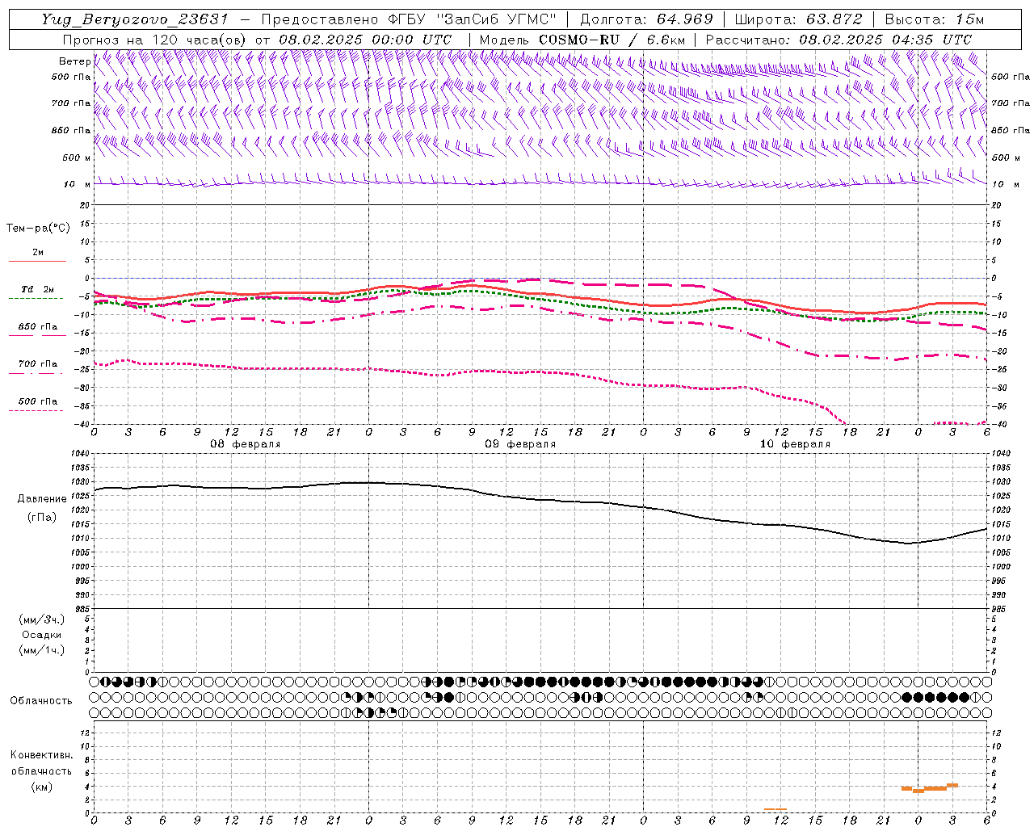The width and height of the screenshot is (1034, 827).
Task: Click the Осадки precipitation label
Action: 42,635
